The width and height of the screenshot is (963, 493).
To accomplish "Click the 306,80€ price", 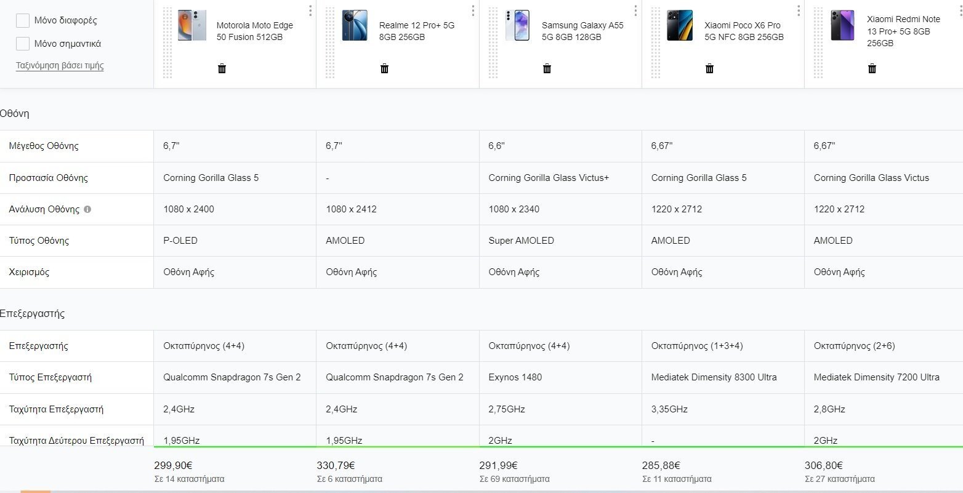I will point(823,466).
